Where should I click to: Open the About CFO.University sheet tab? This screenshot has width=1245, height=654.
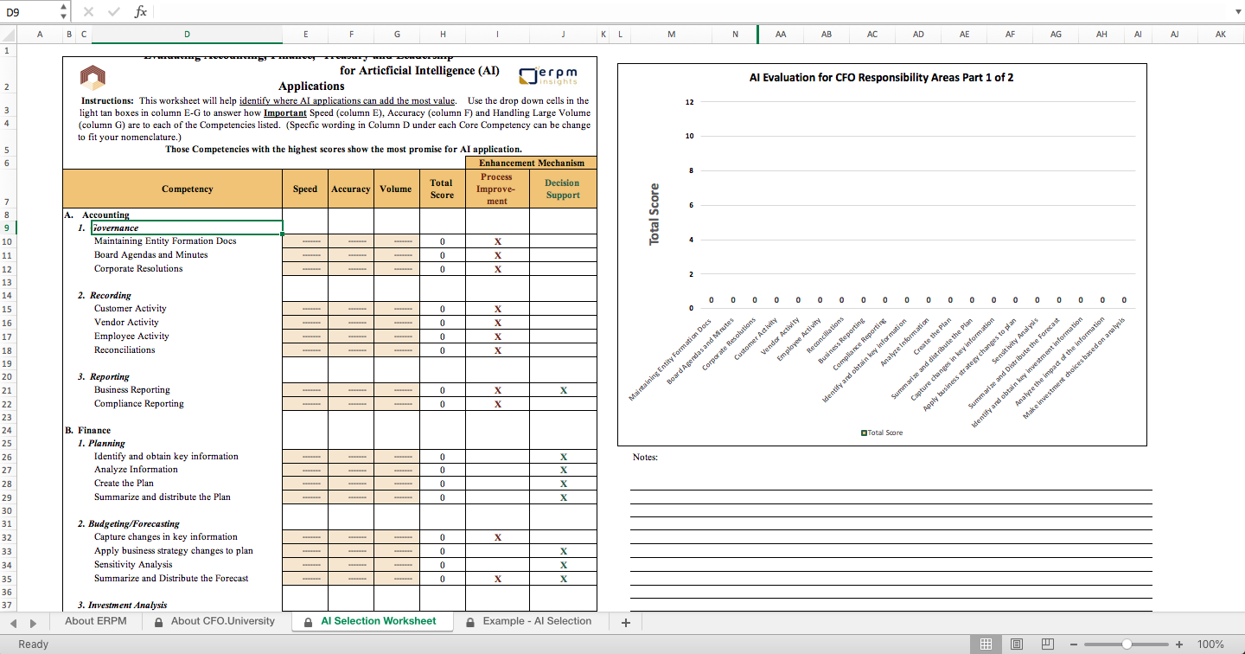coord(214,621)
